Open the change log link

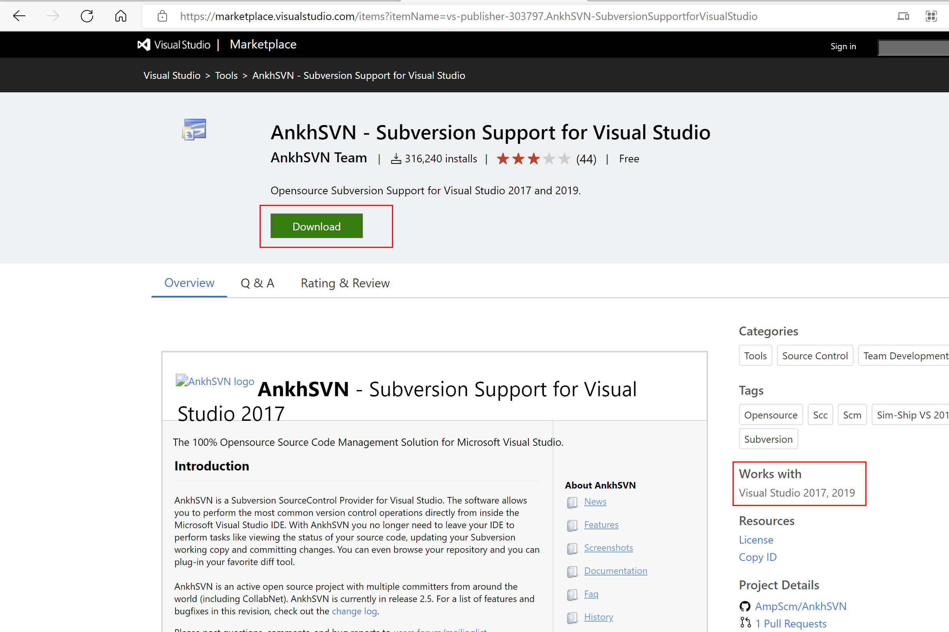pyautogui.click(x=354, y=611)
